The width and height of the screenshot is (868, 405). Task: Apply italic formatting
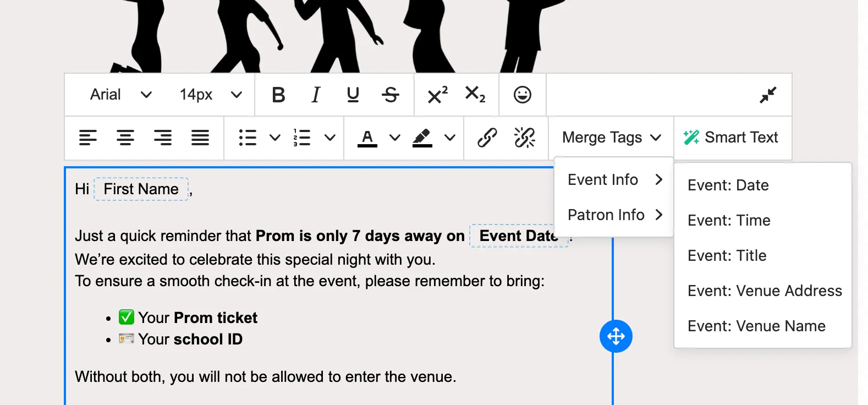pyautogui.click(x=316, y=95)
